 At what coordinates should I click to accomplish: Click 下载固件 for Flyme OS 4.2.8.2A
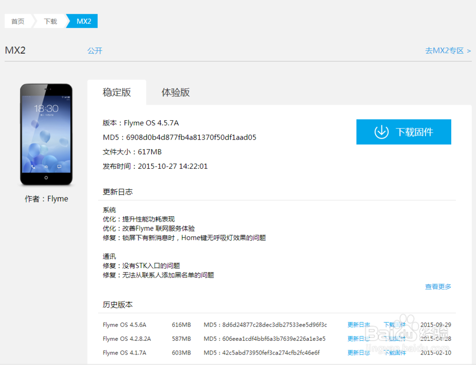pyautogui.click(x=394, y=339)
